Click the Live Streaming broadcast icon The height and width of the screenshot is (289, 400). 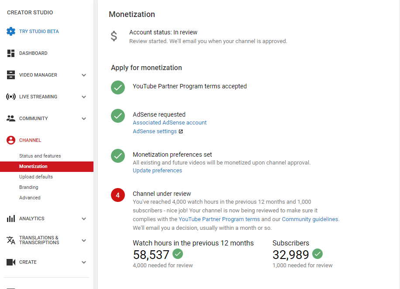[x=11, y=97]
